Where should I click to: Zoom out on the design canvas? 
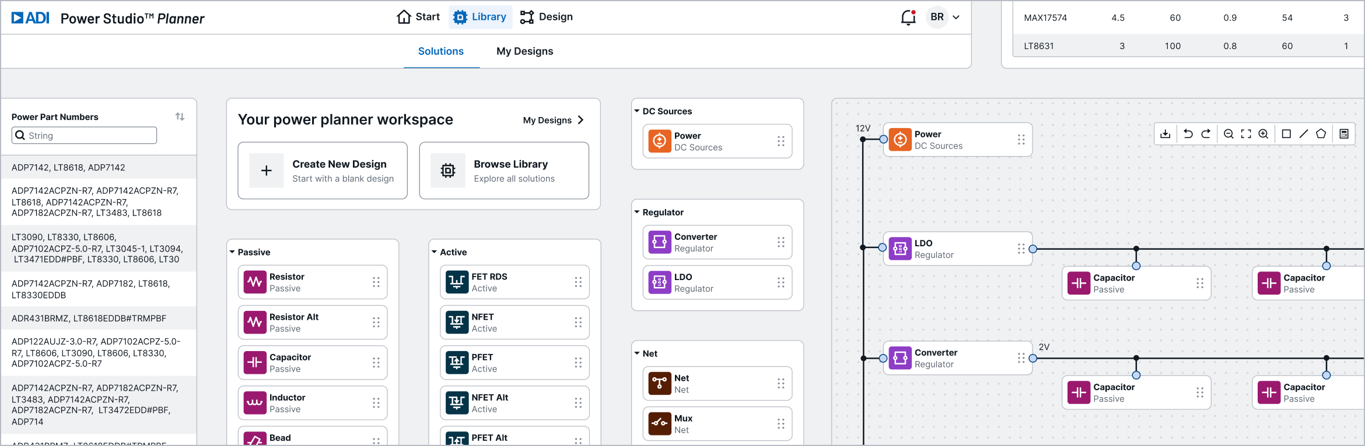[1228, 134]
